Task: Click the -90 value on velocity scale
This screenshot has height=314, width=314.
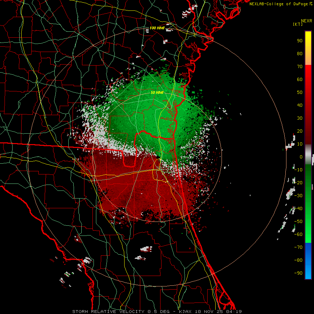Action: tap(298, 273)
